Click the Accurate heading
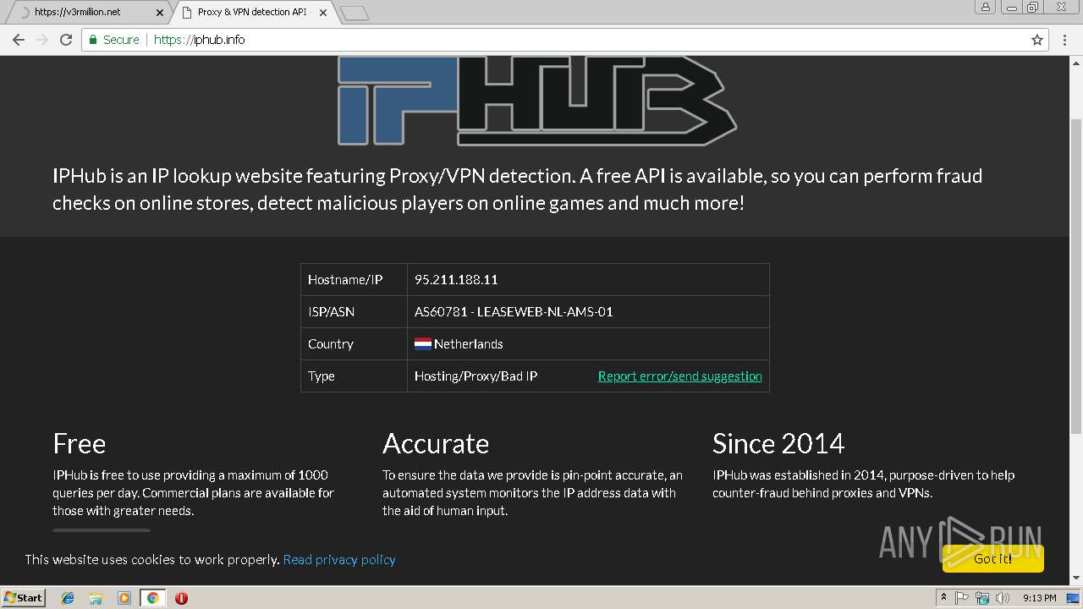The width and height of the screenshot is (1083, 609). click(x=436, y=443)
